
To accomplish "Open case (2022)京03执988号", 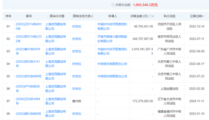I will (x=28, y=76).
